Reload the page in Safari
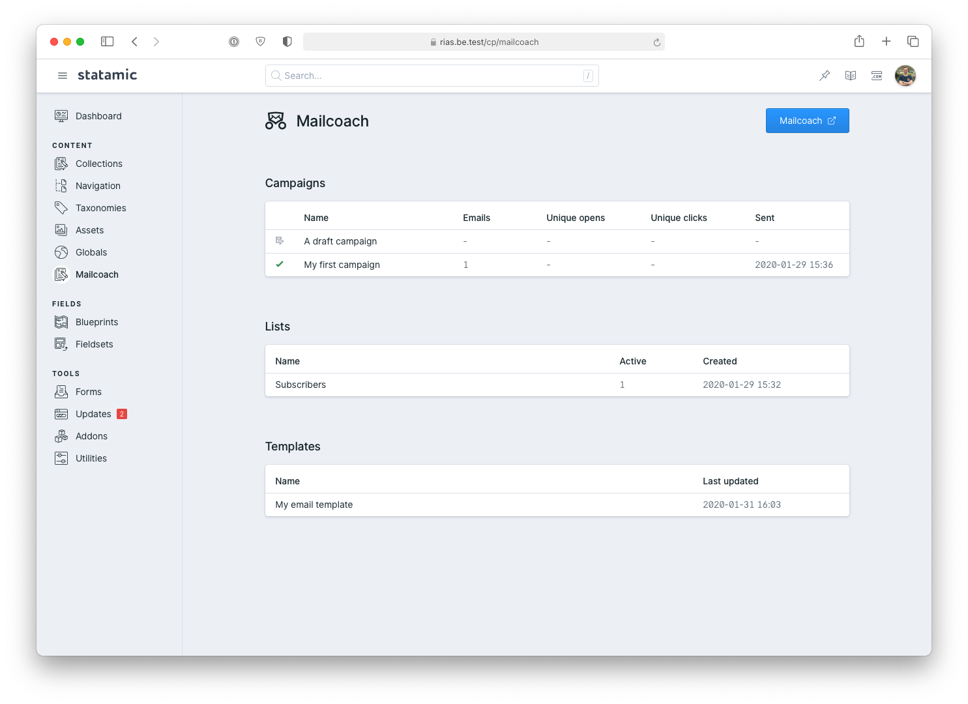 [x=656, y=42]
